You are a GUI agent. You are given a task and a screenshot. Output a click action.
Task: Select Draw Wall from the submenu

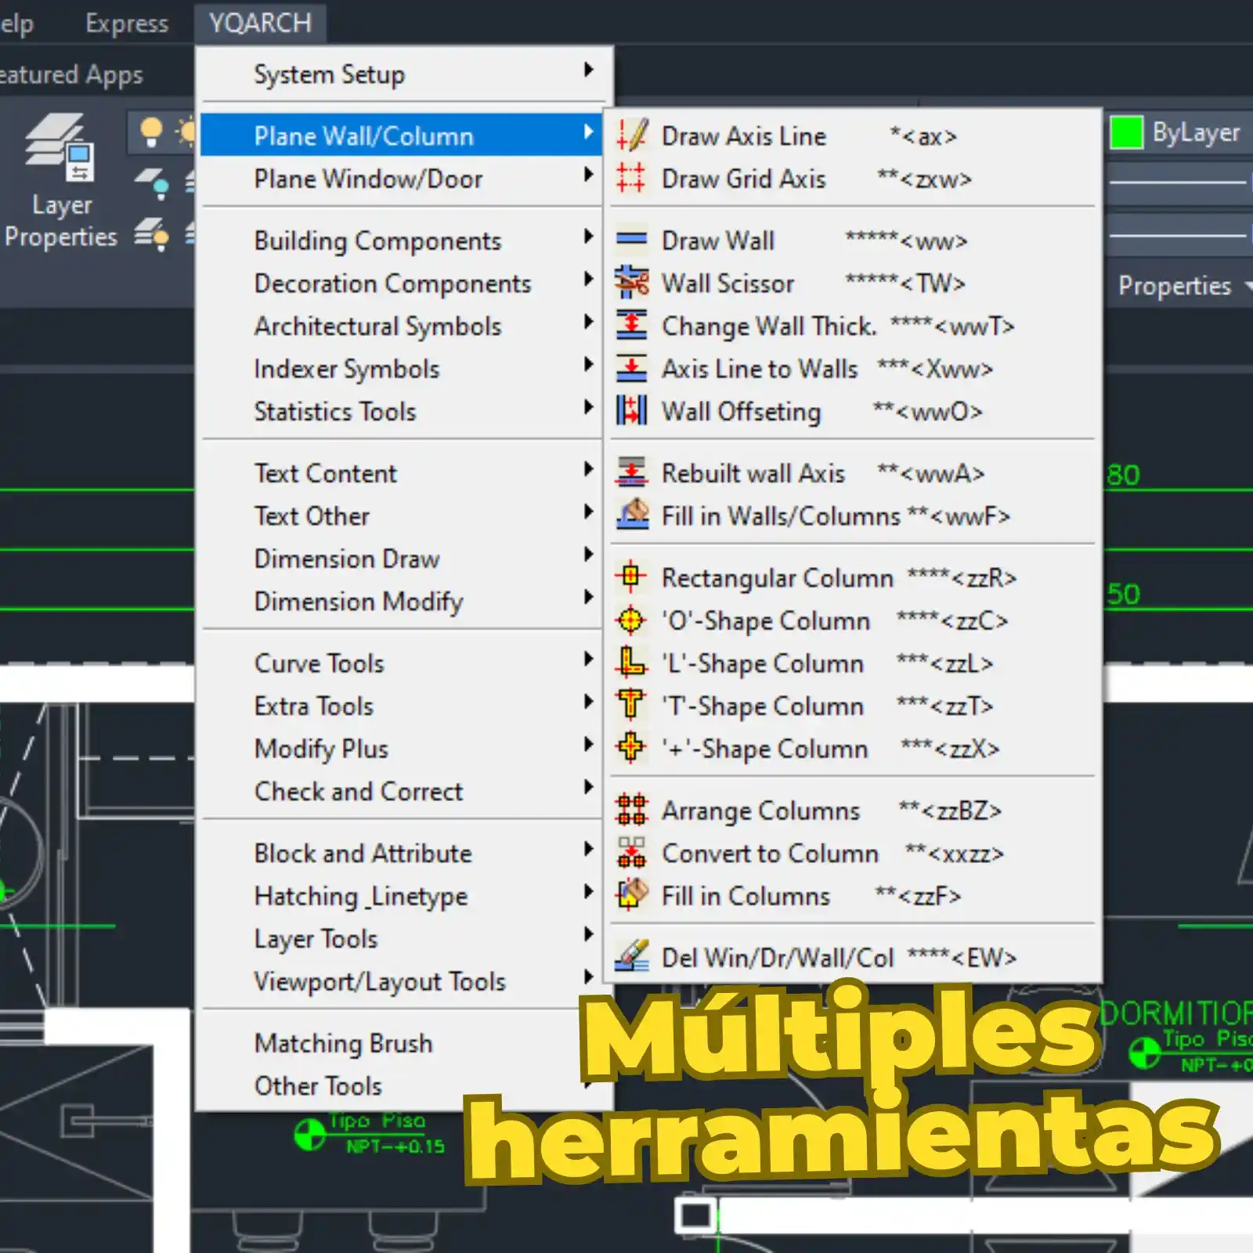coord(717,240)
